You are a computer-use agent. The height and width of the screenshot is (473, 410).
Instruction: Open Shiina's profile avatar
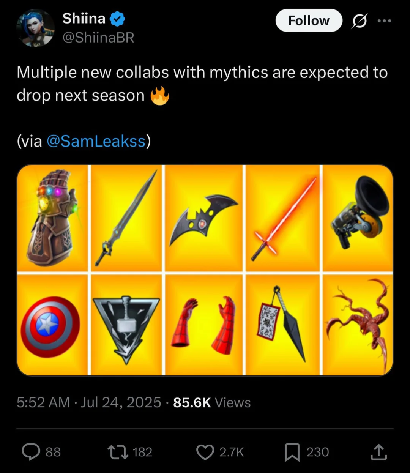click(35, 28)
